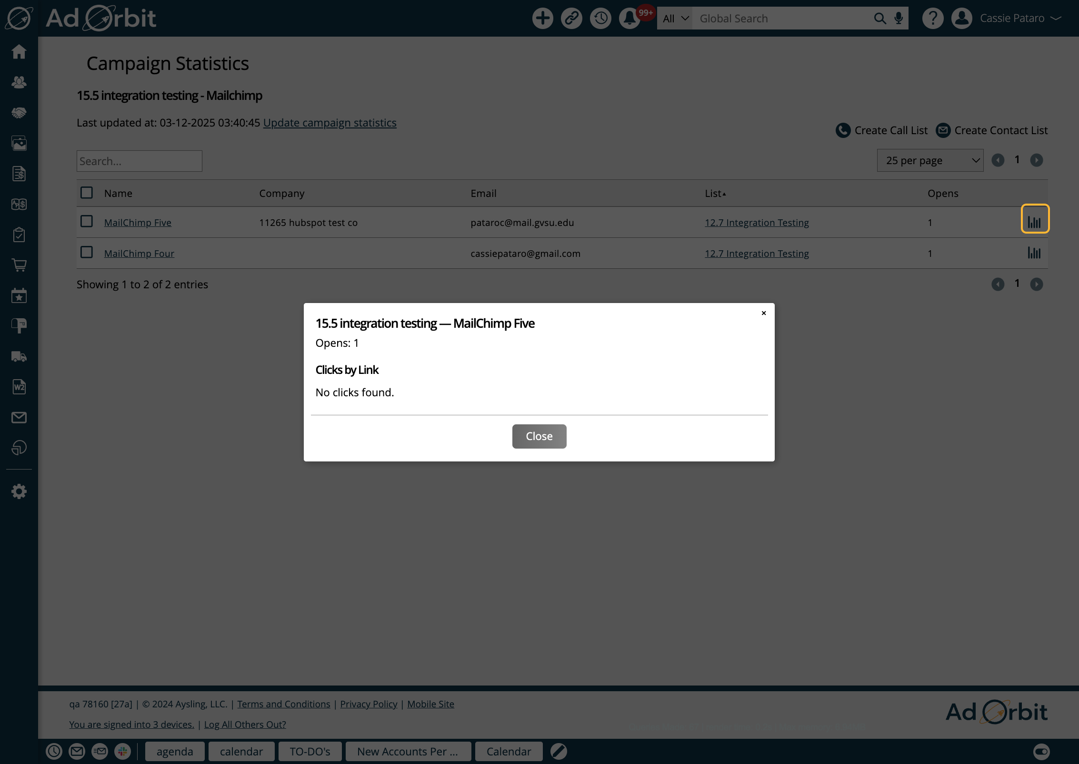
Task: Open the W2 document icon in sidebar
Action: coord(19,387)
